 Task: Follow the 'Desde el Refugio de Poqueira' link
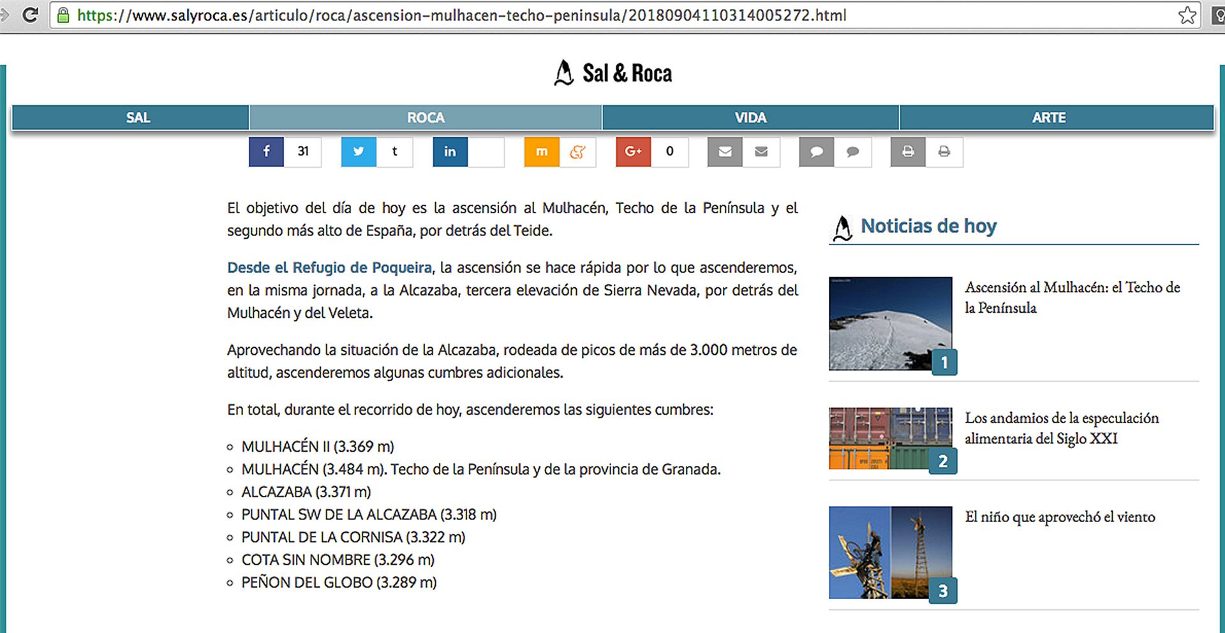[330, 267]
